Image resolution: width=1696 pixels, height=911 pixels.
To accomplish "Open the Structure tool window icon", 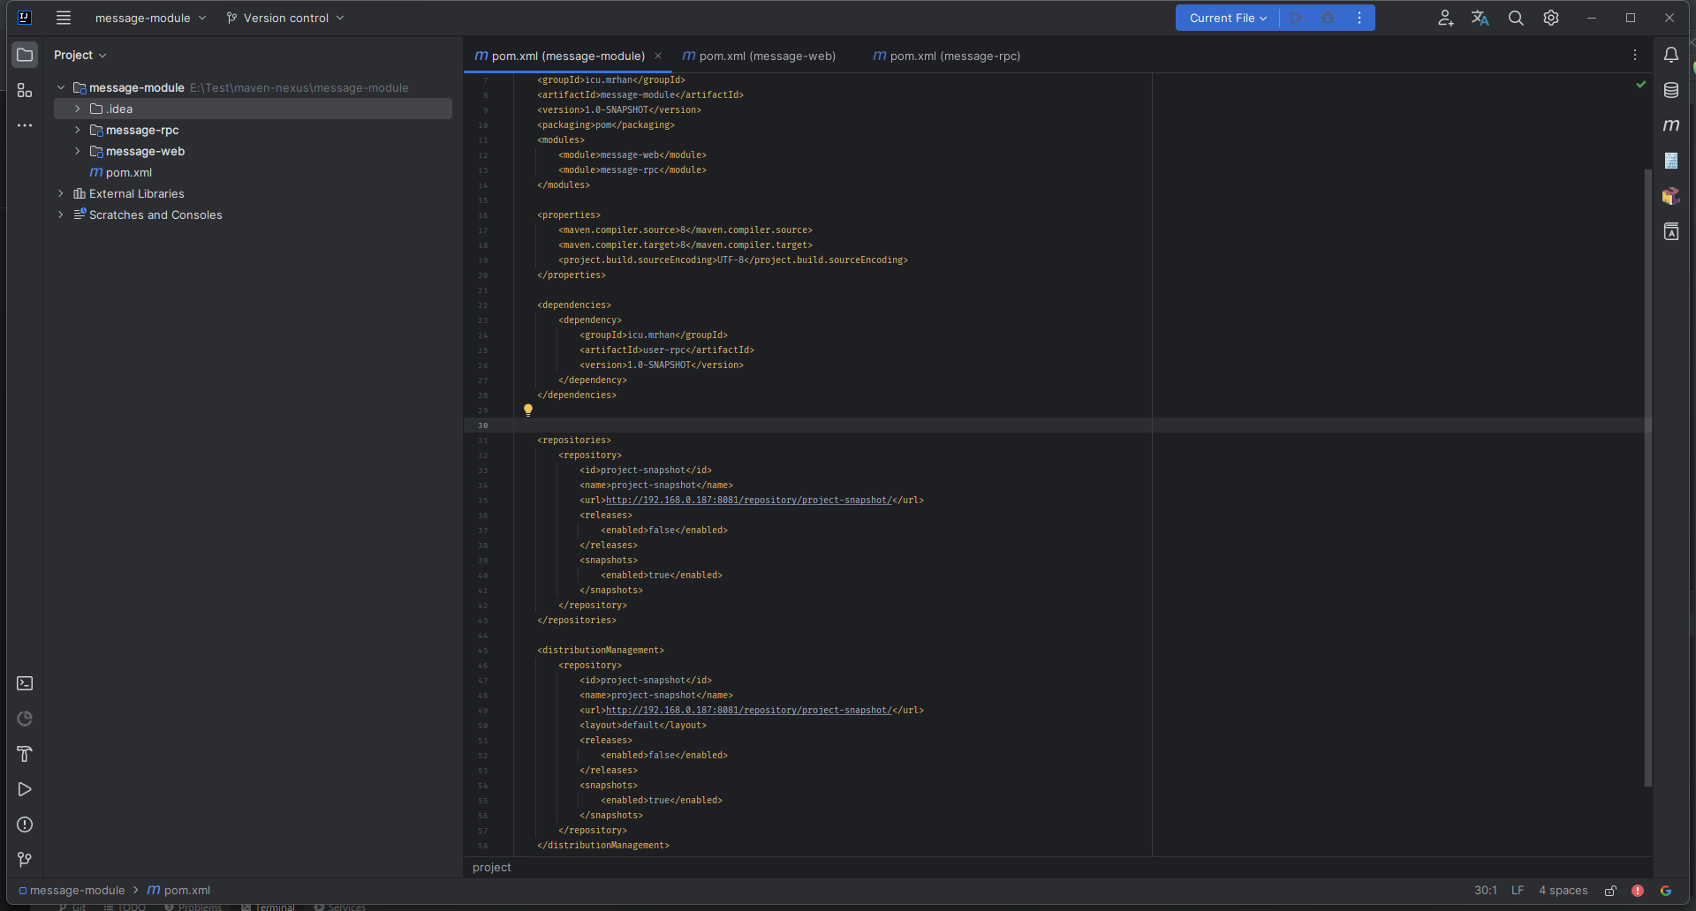I will (25, 90).
